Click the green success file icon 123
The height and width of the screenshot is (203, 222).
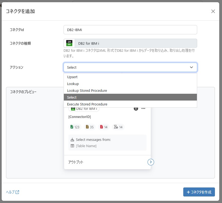click(72, 127)
